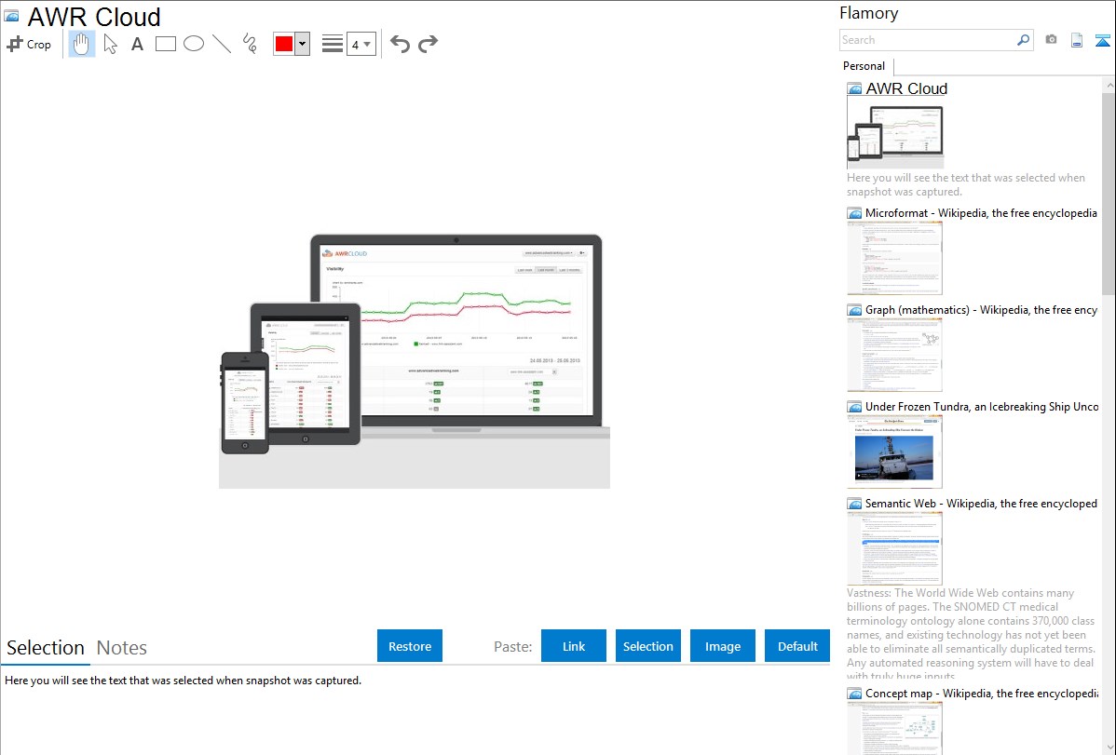Select the freehand scribble tool

click(250, 44)
